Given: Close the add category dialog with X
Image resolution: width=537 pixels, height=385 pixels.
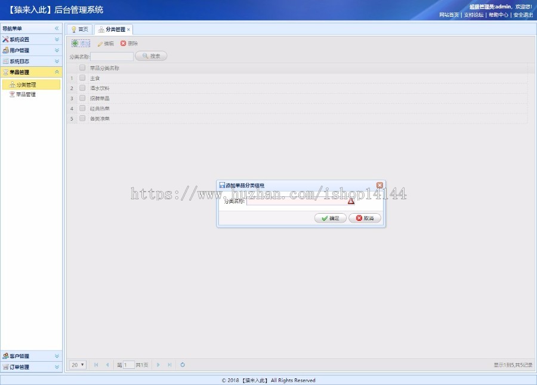Looking at the screenshot, I should point(380,186).
